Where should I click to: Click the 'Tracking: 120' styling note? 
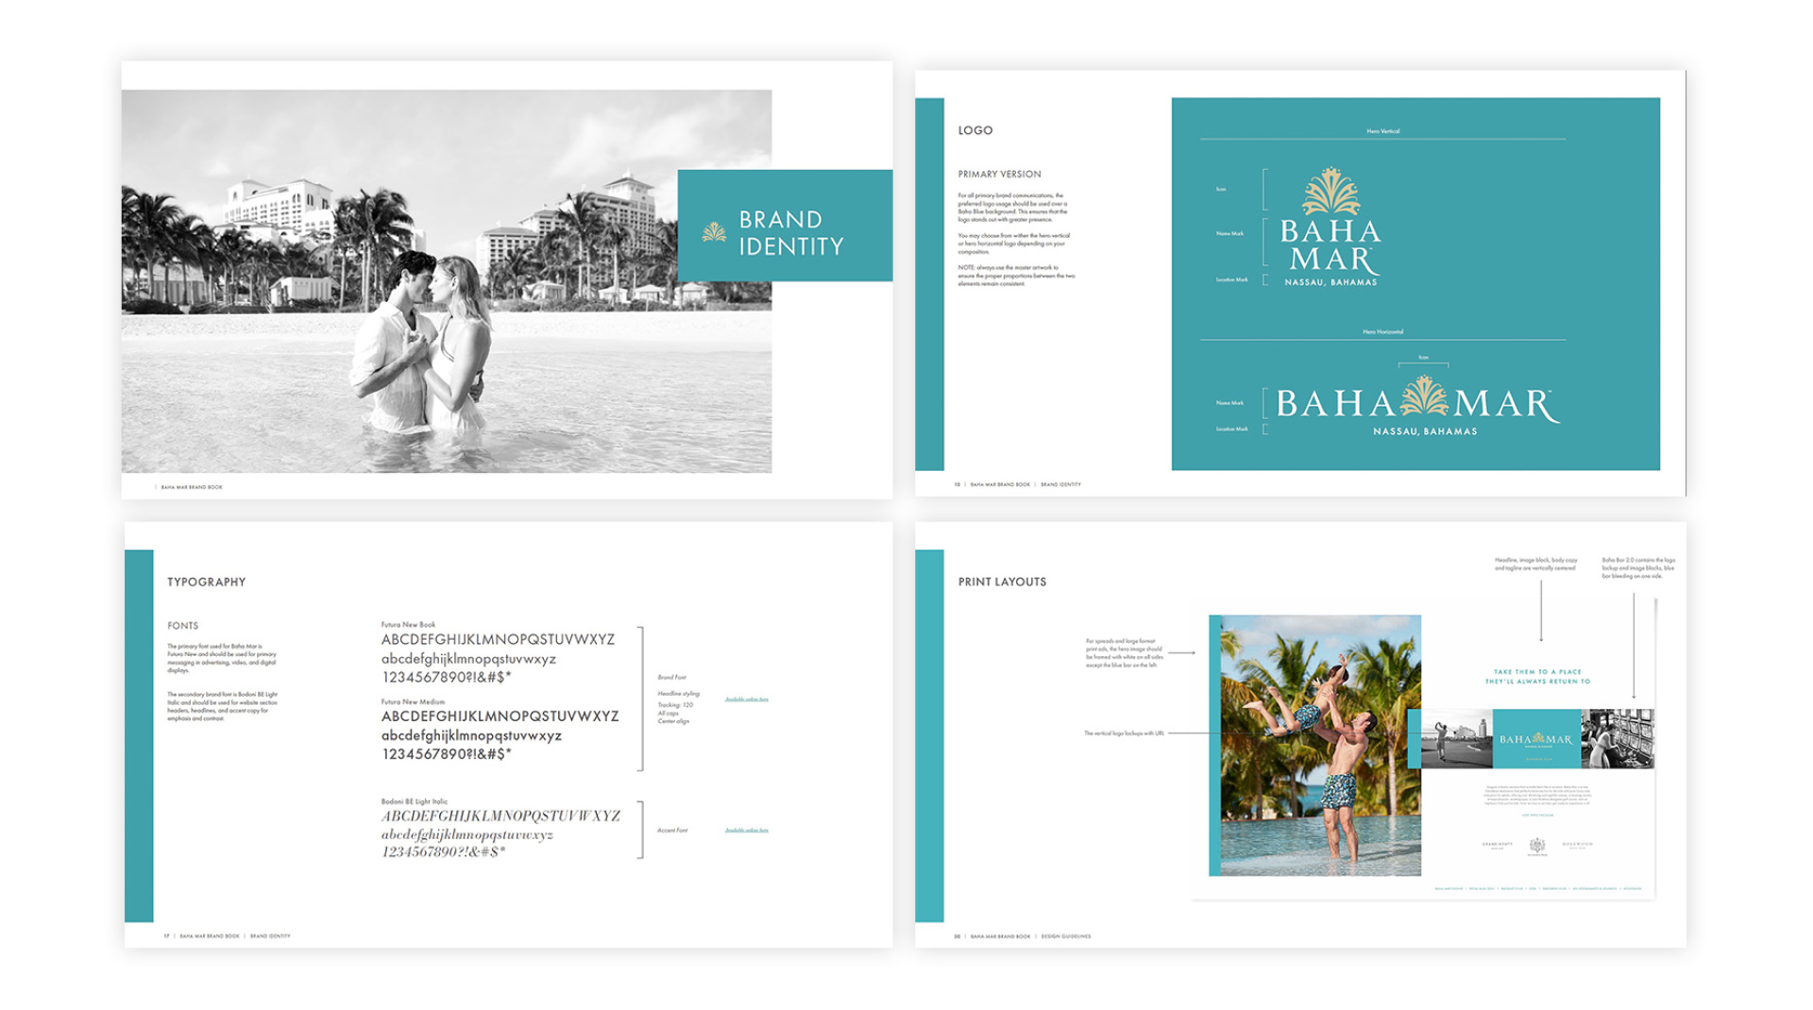tap(675, 705)
